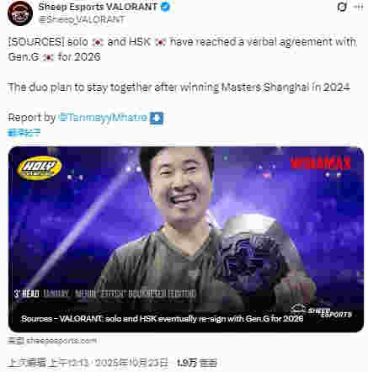Open the sheepesports.com source link
Screen dimensions: 368x372
point(52,341)
